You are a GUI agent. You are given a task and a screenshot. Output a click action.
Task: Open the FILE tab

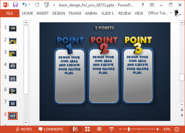click(10, 13)
